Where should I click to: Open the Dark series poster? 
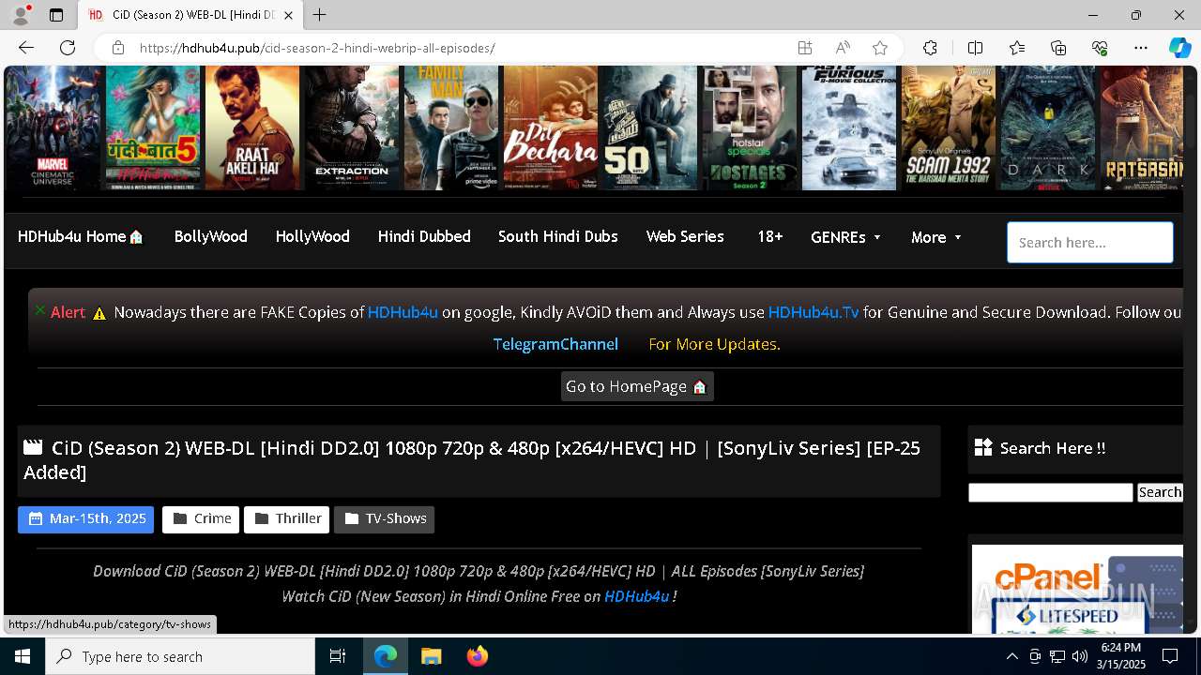pos(1048,128)
